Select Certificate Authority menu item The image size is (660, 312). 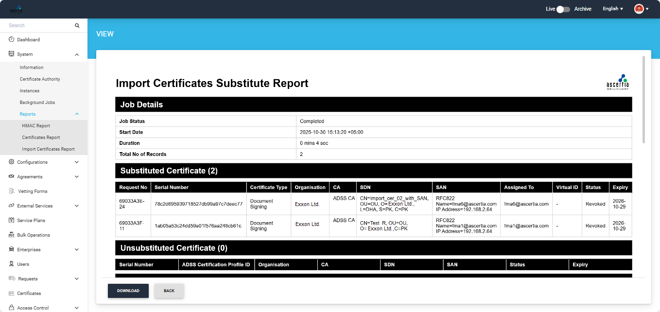(x=40, y=79)
